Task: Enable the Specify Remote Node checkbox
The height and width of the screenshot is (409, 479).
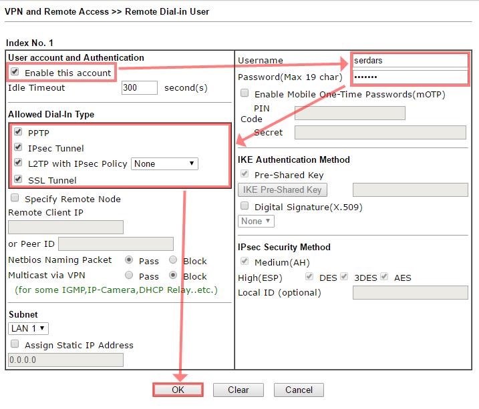Action: 14,199
